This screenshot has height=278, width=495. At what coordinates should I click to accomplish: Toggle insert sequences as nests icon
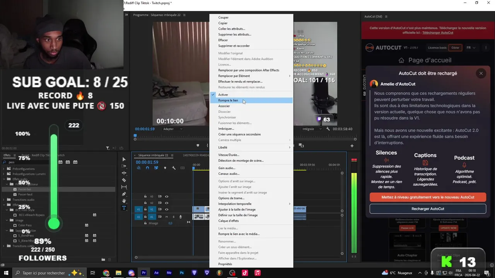coord(138,168)
